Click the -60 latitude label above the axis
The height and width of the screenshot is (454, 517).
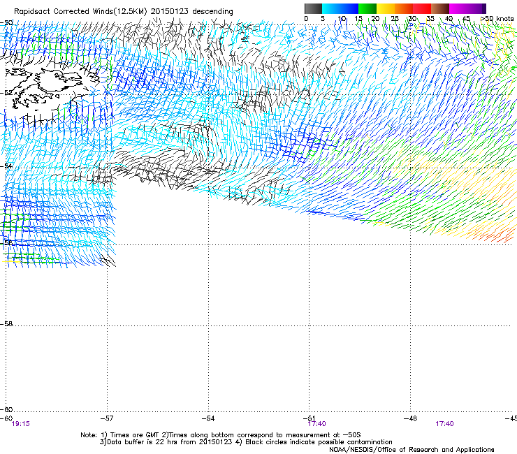tap(6, 409)
